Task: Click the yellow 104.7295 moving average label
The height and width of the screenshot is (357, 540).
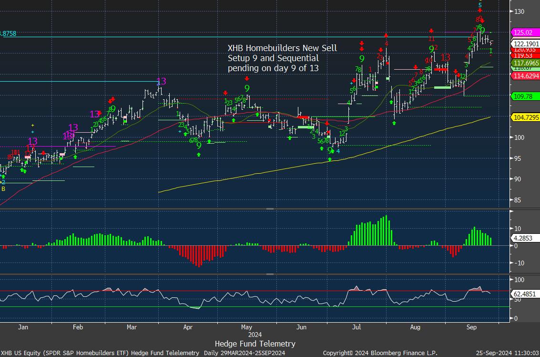Action: point(525,117)
